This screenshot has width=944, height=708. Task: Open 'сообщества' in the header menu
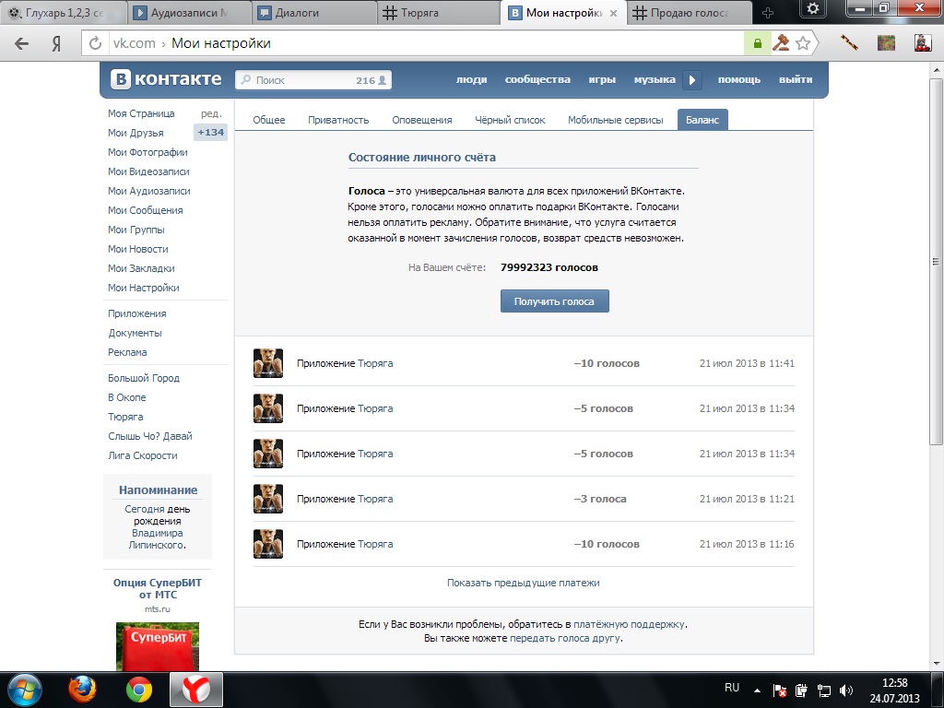(537, 79)
